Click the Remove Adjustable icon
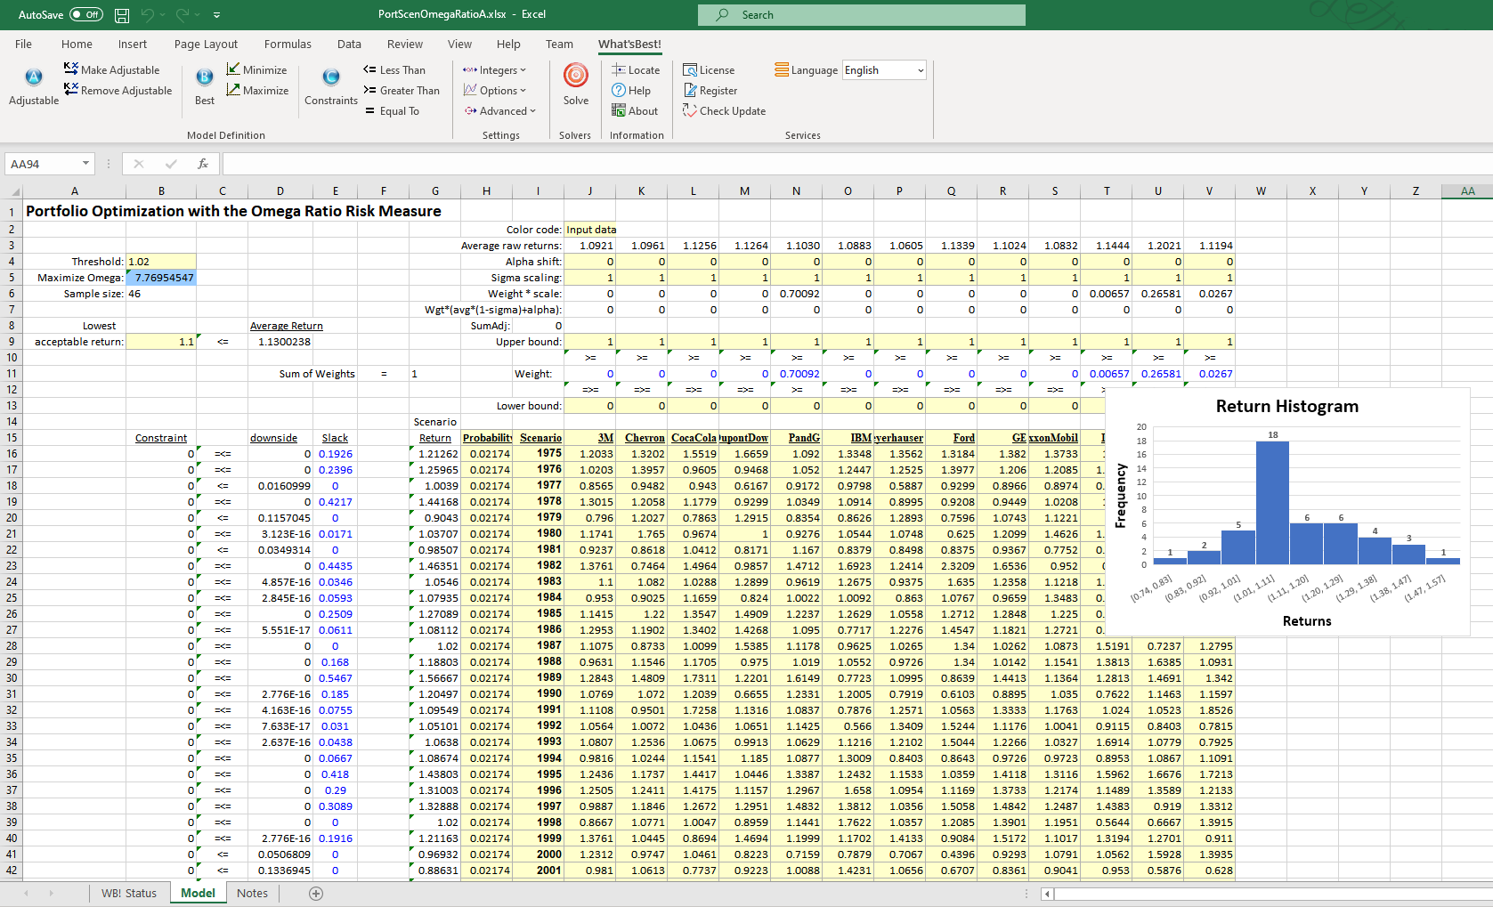Screen dimensions: 1493x907 click(x=71, y=90)
